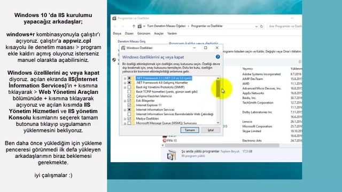
Task: Enable Microsoft Message Queue (MSMQ) Sunucusu checkbox
Action: [129, 123]
